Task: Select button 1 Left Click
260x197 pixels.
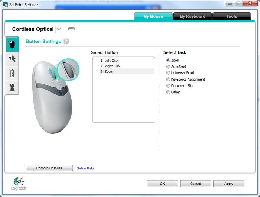Action: (127, 61)
